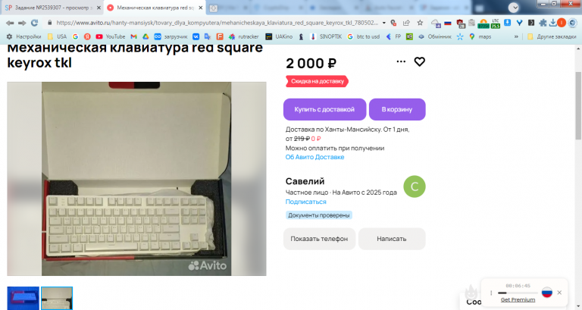Click the Купить с доставкой button
Viewport: 582px width, 310px height.
pyautogui.click(x=325, y=109)
